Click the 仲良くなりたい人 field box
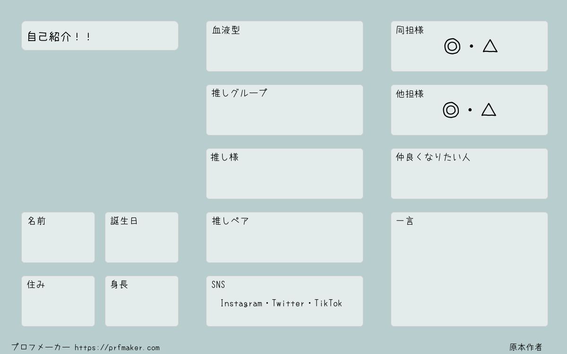Screen dimensions: 567x354 coord(469,174)
